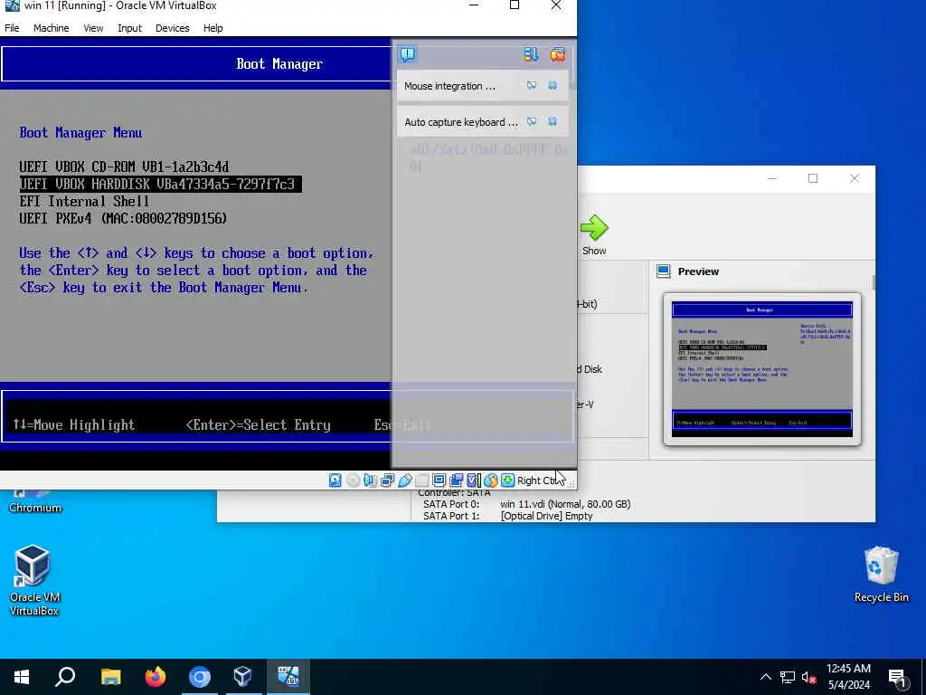Expand the Mouse integration notification text
The width and height of the screenshot is (926, 695).
coord(449,86)
